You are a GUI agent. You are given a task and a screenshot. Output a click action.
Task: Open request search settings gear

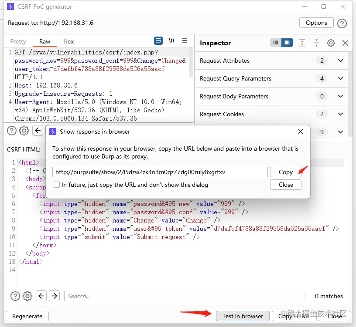tap(24, 131)
